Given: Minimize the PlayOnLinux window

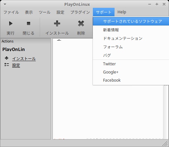Looking at the screenshot, I should coord(150,4).
